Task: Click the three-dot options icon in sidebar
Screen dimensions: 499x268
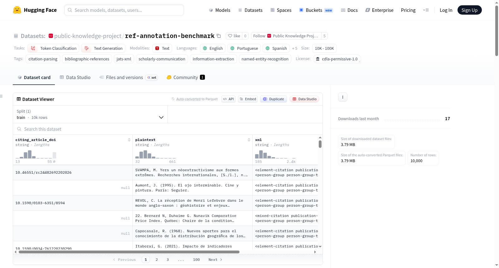Action: tap(343, 97)
